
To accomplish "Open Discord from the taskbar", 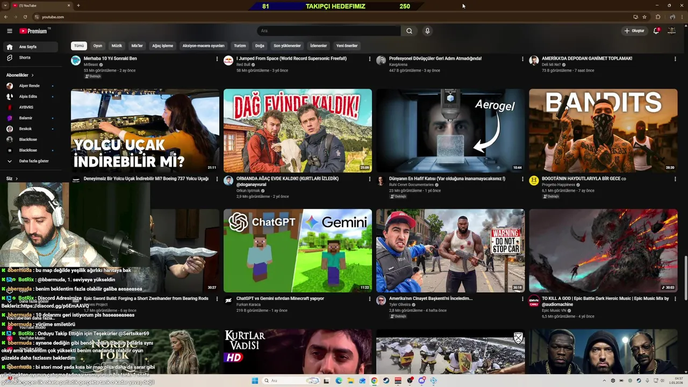I will [x=422, y=381].
